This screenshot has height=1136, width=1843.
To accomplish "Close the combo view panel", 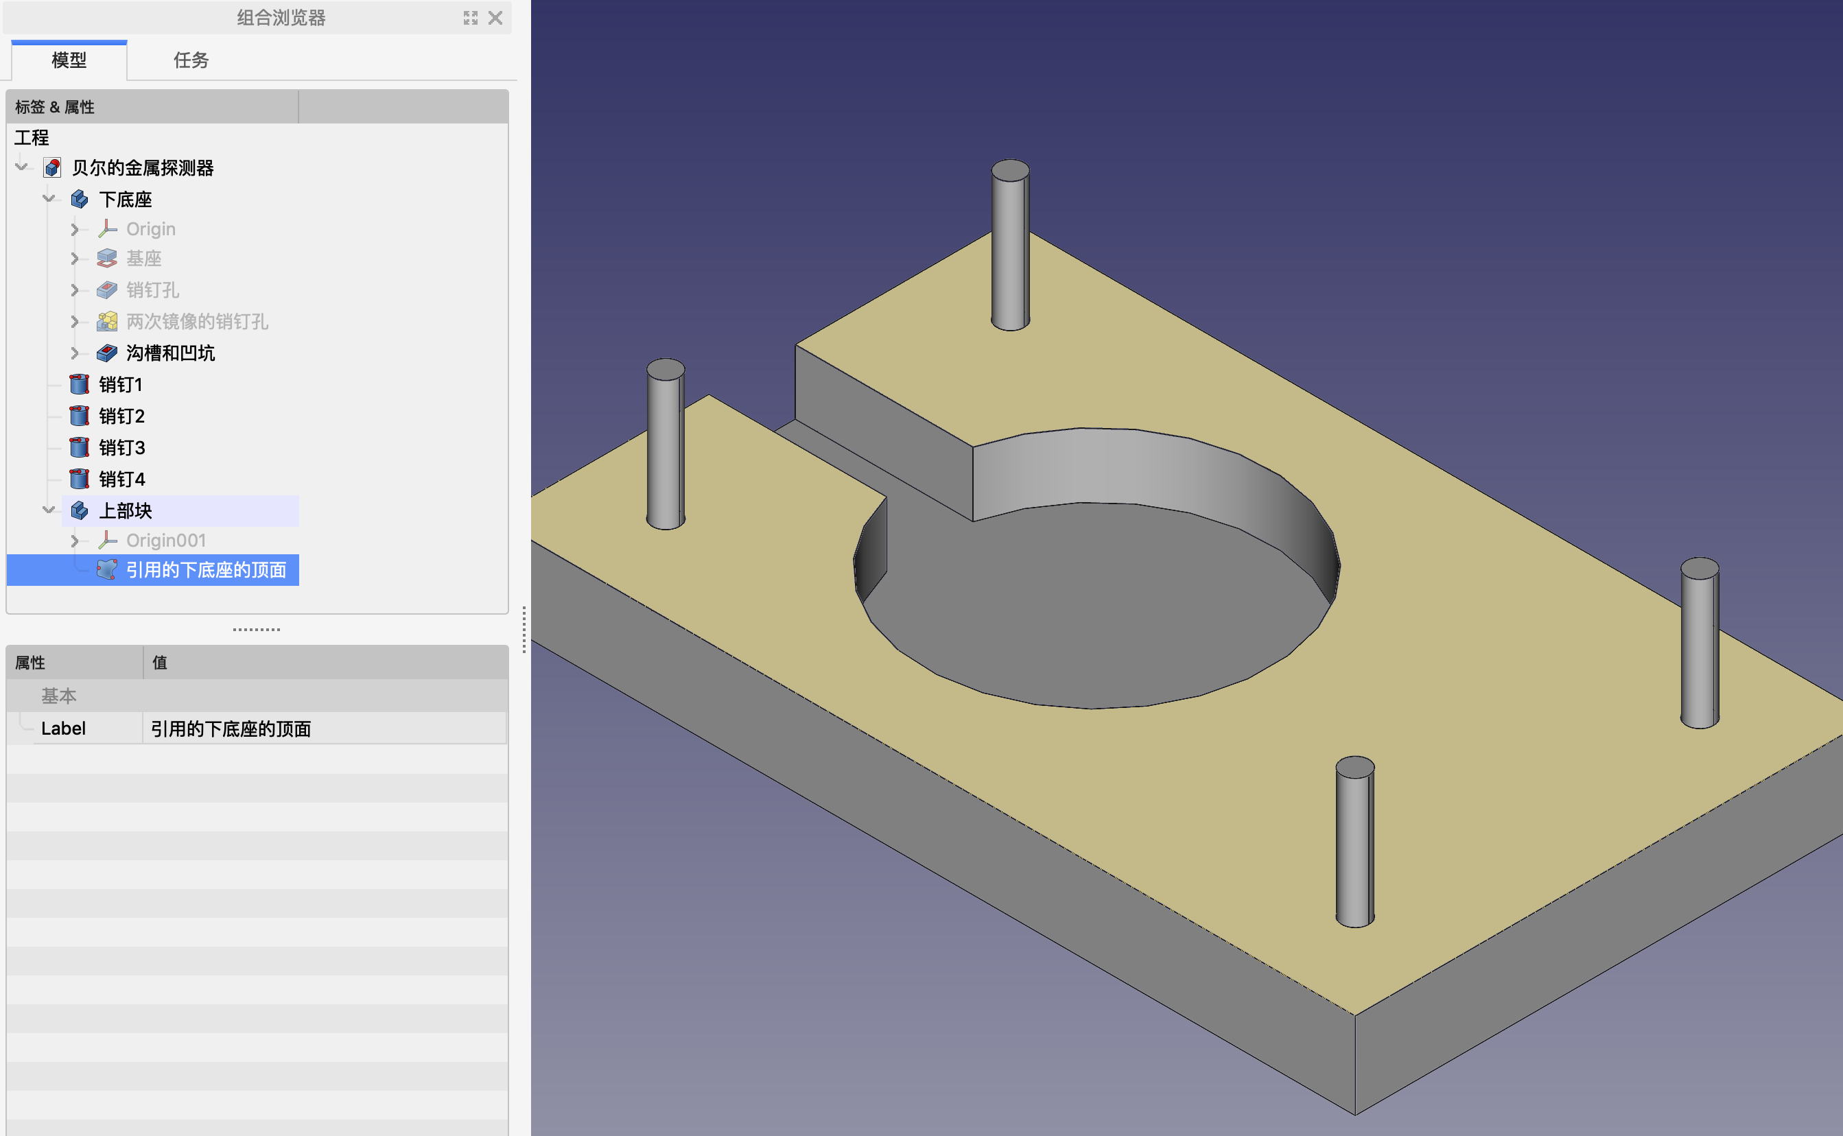I will coord(495,18).
